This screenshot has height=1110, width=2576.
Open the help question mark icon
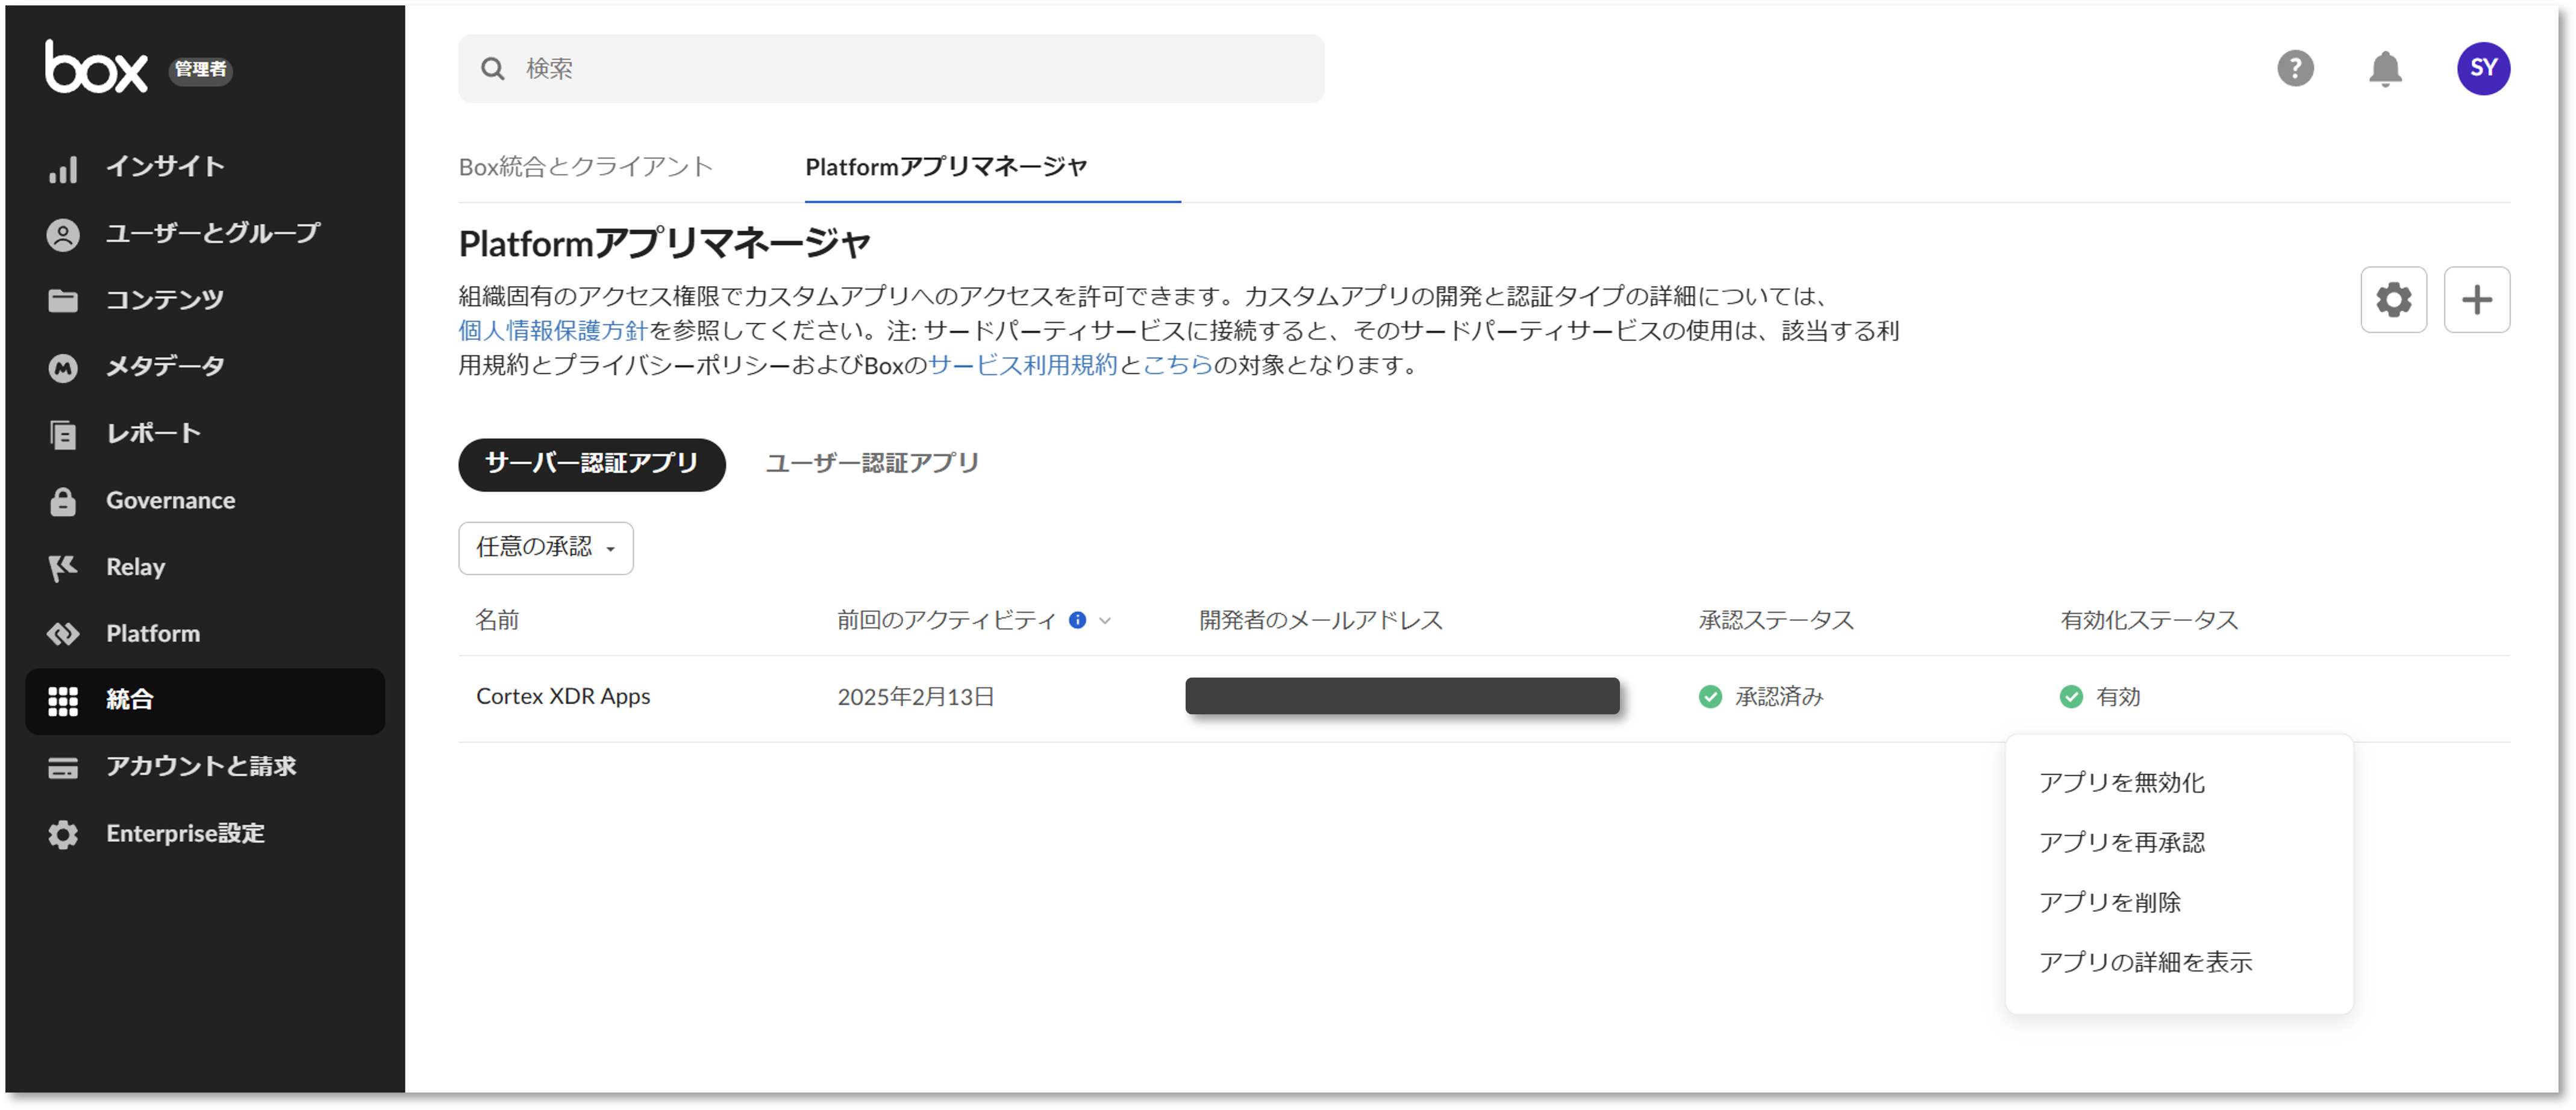[x=2295, y=68]
